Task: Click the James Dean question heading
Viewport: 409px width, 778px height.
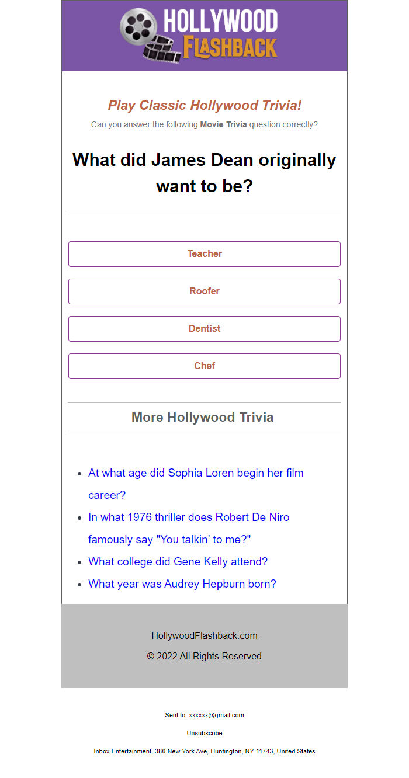Action: point(204,172)
